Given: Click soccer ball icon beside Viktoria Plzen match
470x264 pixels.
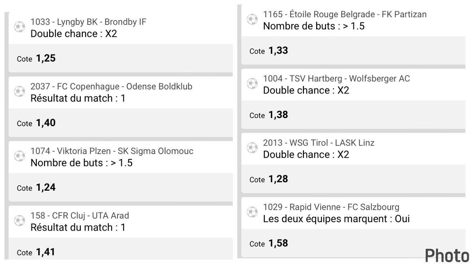Looking at the screenshot, I should point(19,156).
